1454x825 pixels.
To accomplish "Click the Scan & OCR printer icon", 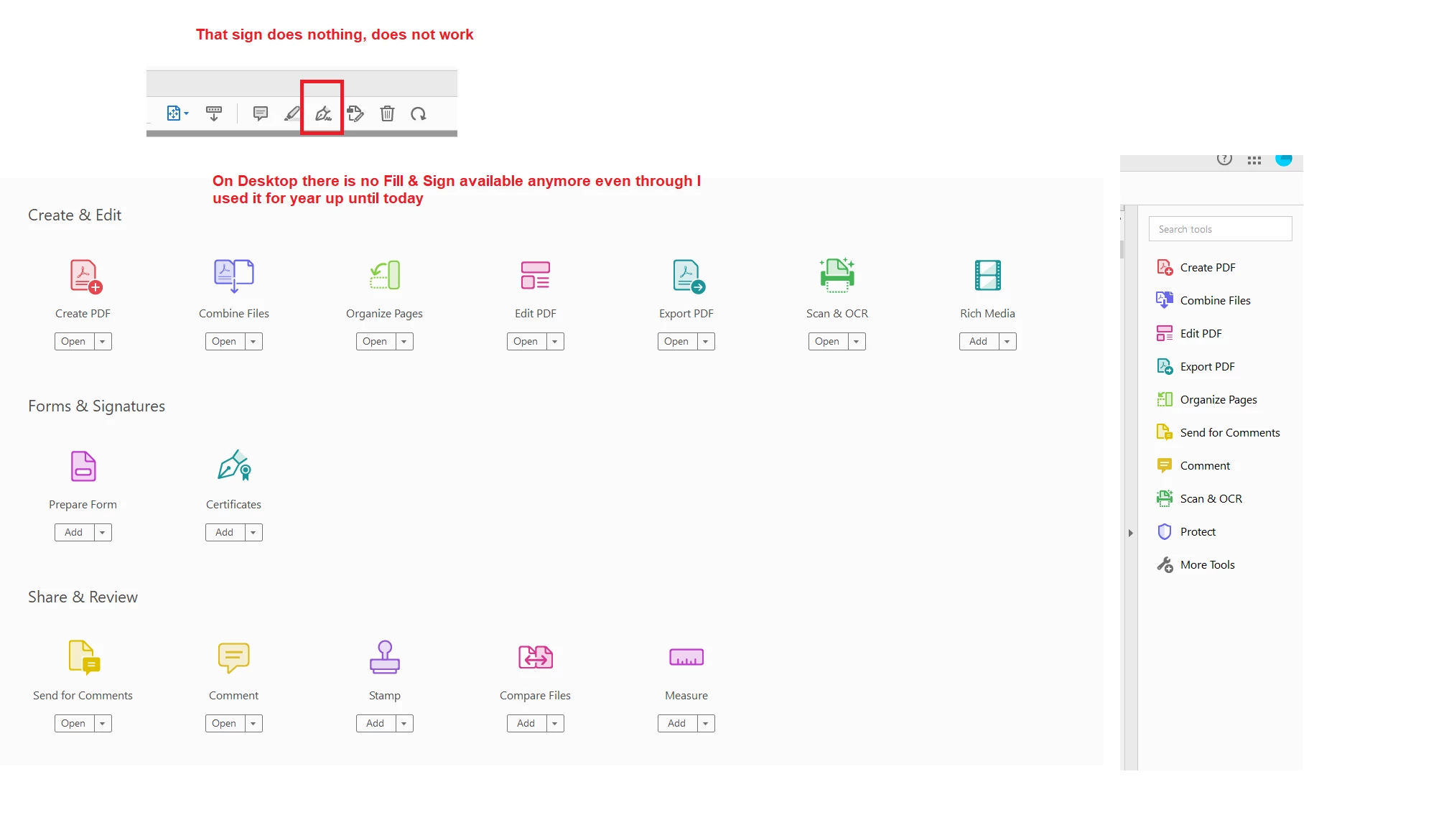I will point(836,275).
